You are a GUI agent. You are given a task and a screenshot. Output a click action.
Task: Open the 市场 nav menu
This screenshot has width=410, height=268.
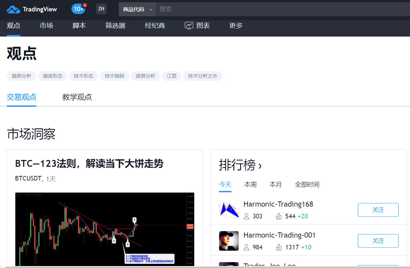click(x=46, y=25)
